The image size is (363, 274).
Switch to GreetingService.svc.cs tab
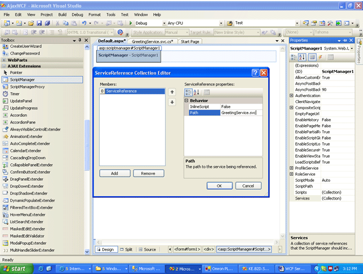coord(152,41)
